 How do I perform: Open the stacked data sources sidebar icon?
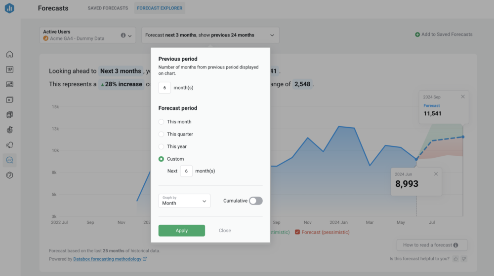tap(10, 115)
